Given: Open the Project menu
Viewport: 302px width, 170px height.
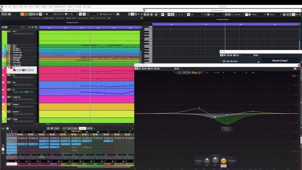Looking at the screenshot, I should (15, 7).
